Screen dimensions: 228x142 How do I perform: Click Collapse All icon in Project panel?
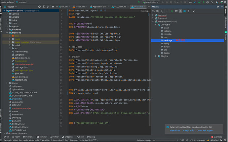click(48, 7)
